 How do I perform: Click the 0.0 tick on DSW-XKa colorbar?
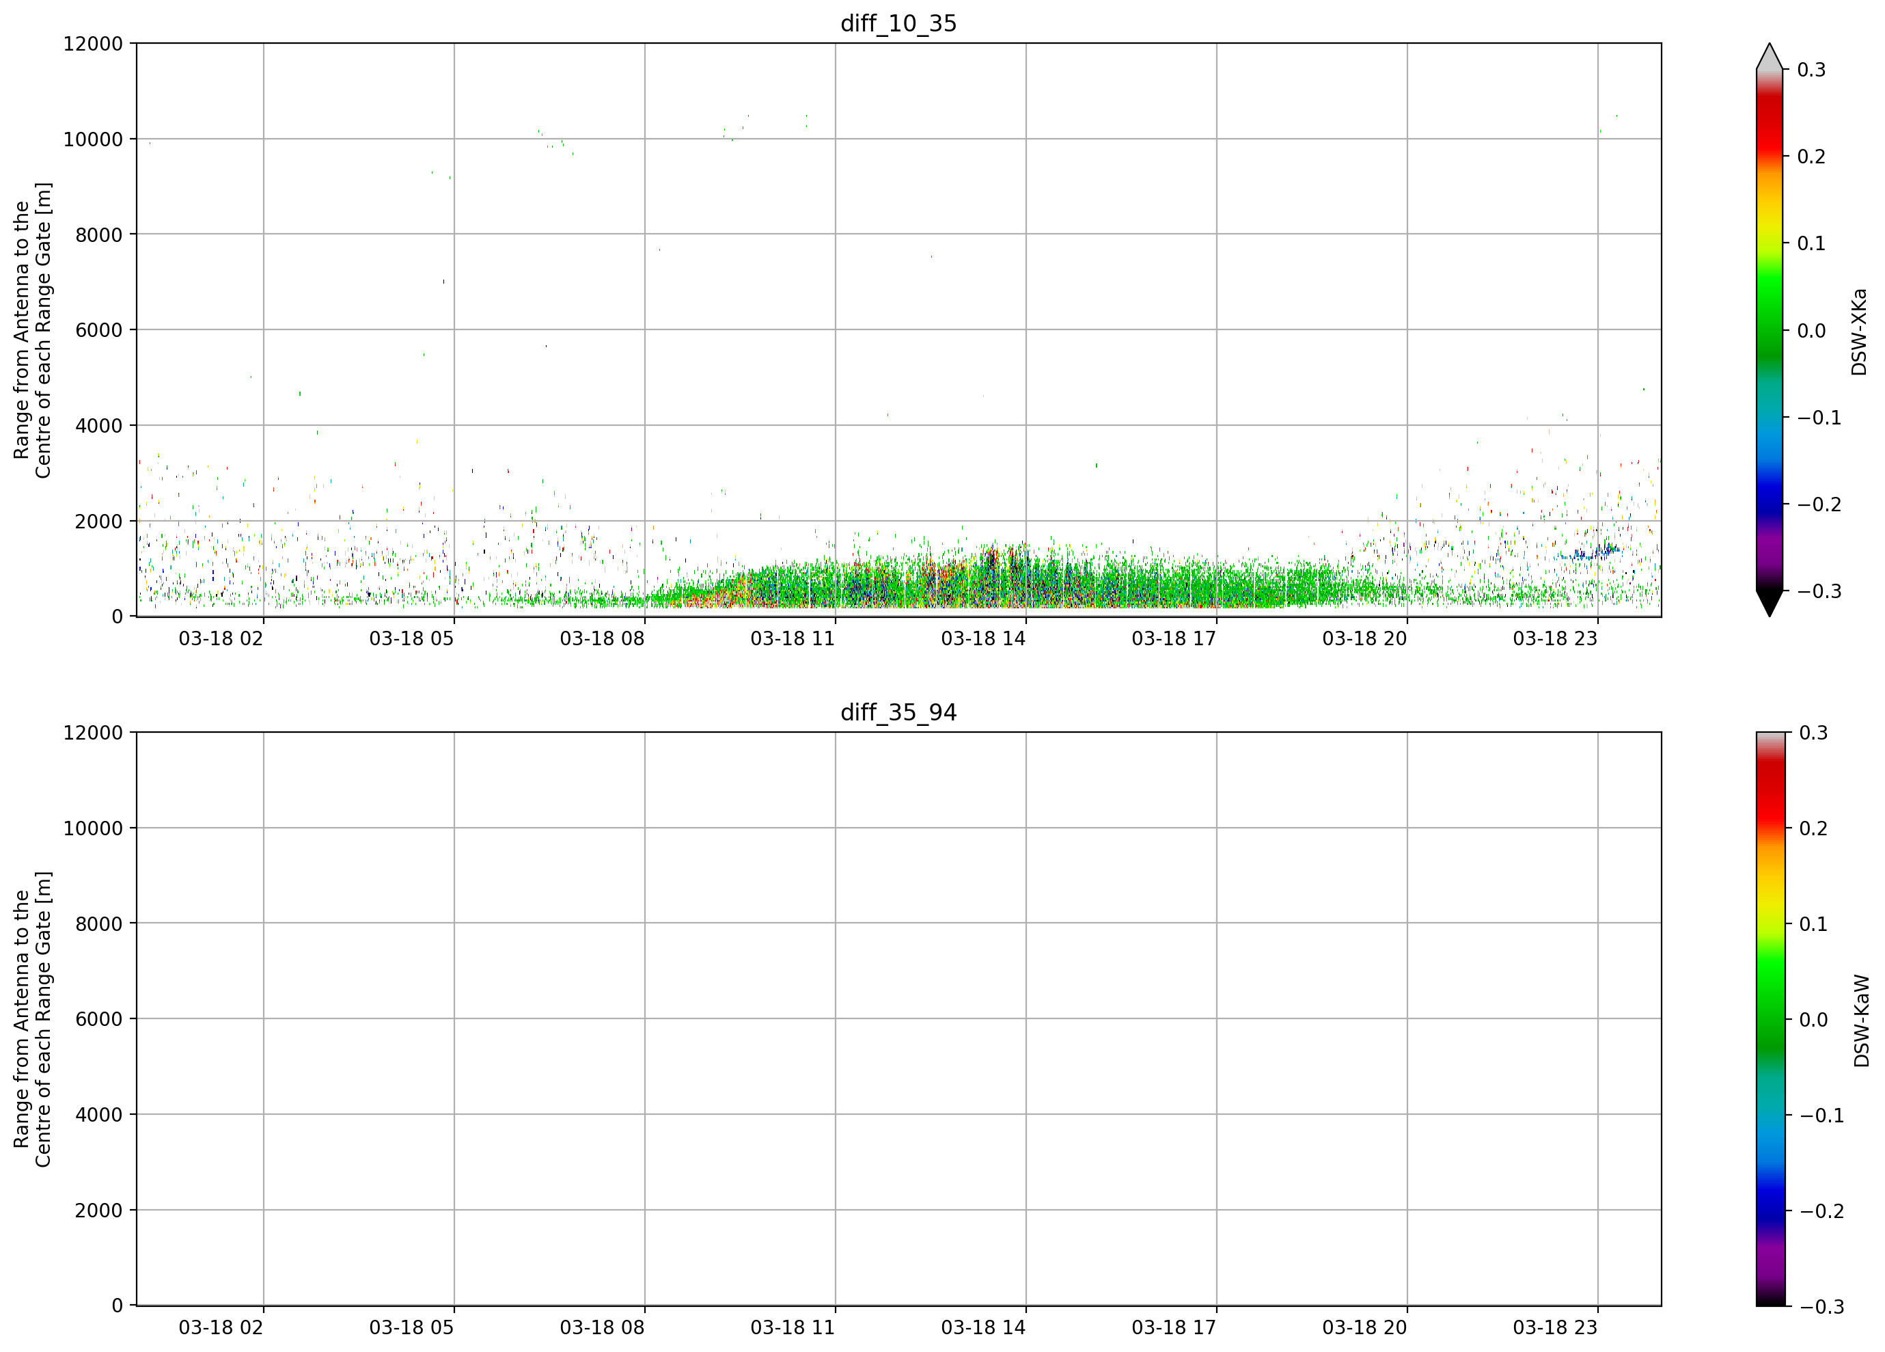click(1812, 331)
